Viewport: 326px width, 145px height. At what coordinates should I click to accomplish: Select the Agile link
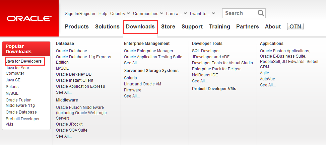click(264, 73)
